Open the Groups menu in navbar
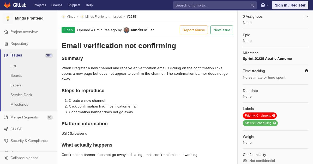Viewport: 313px width, 164px height. pos(57,5)
